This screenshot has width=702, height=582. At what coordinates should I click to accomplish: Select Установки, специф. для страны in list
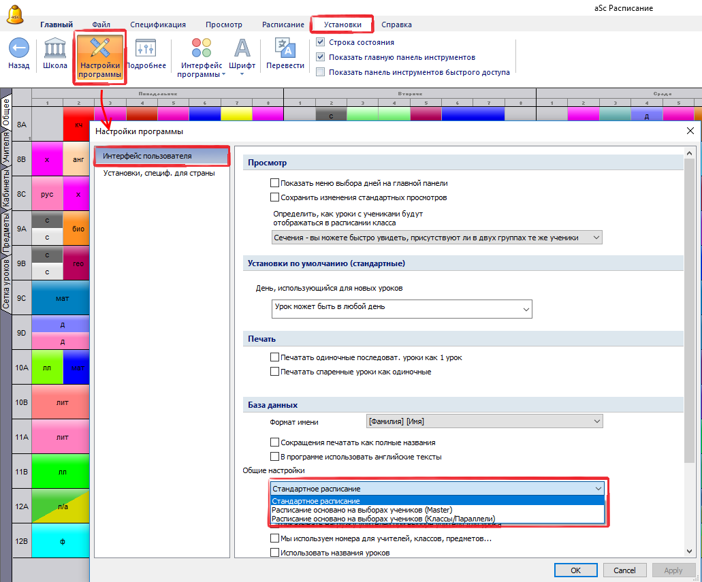click(x=159, y=173)
